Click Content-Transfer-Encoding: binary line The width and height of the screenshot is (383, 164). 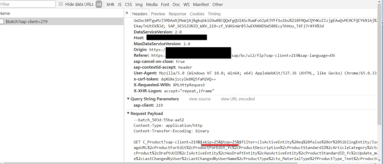pos(171,131)
